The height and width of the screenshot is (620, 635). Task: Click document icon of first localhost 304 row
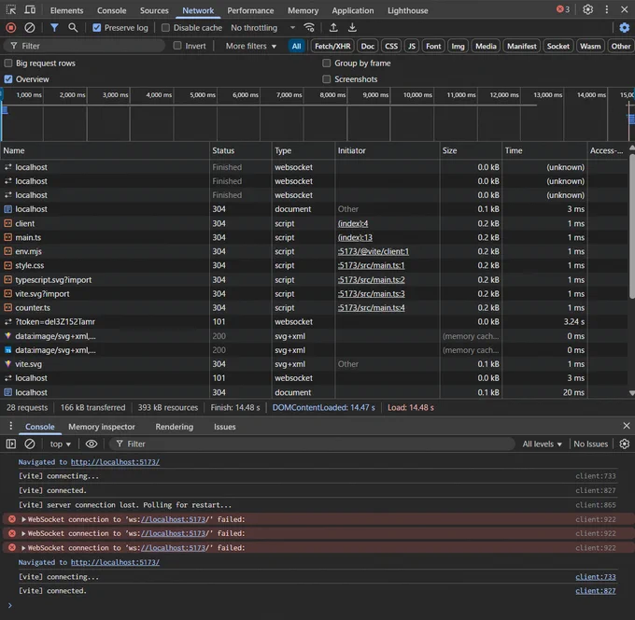click(x=7, y=209)
